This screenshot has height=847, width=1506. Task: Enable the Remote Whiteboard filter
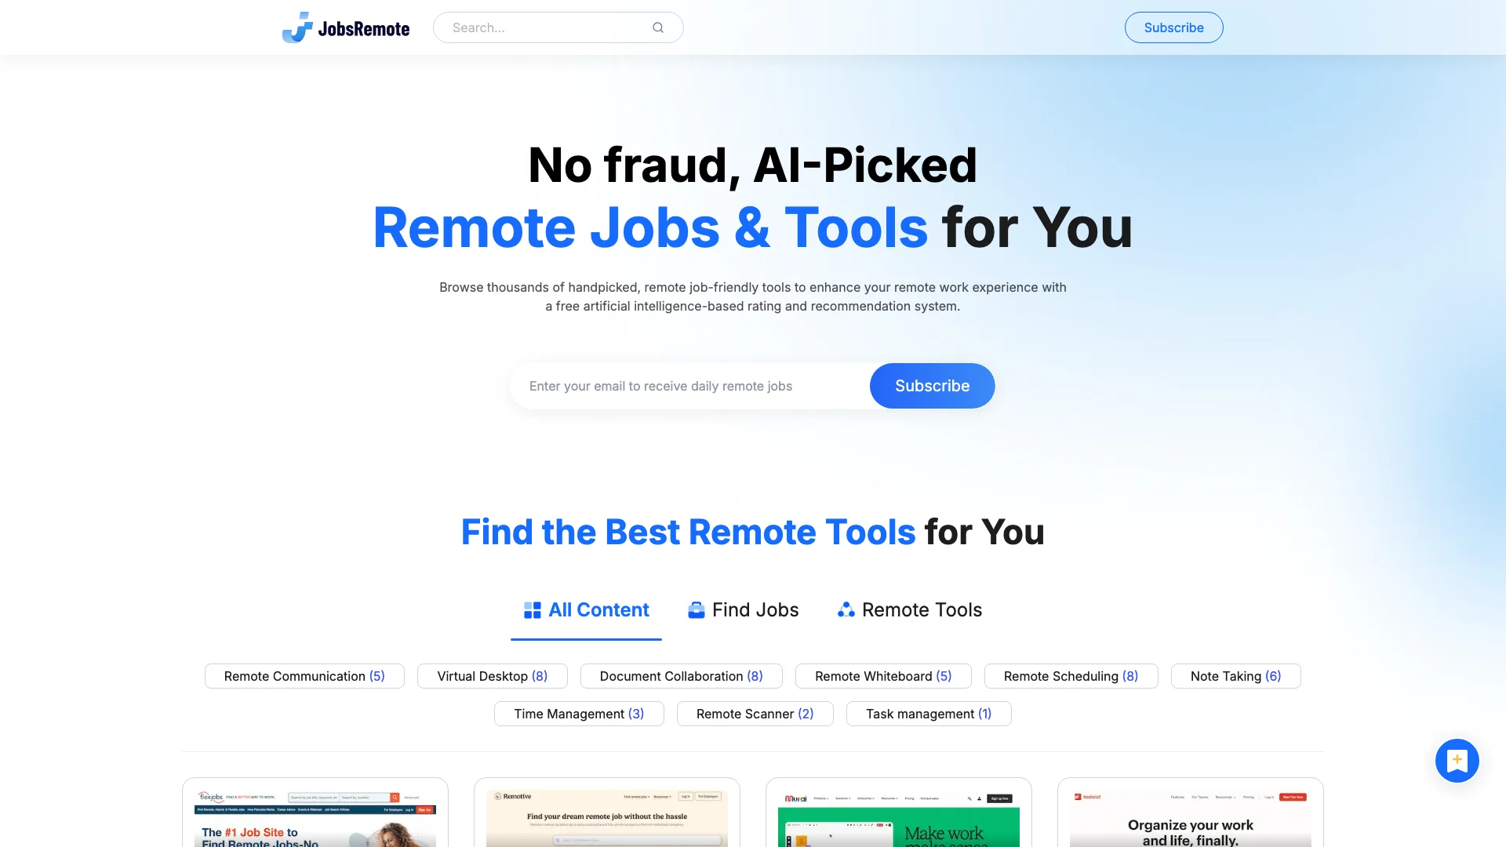tap(882, 675)
